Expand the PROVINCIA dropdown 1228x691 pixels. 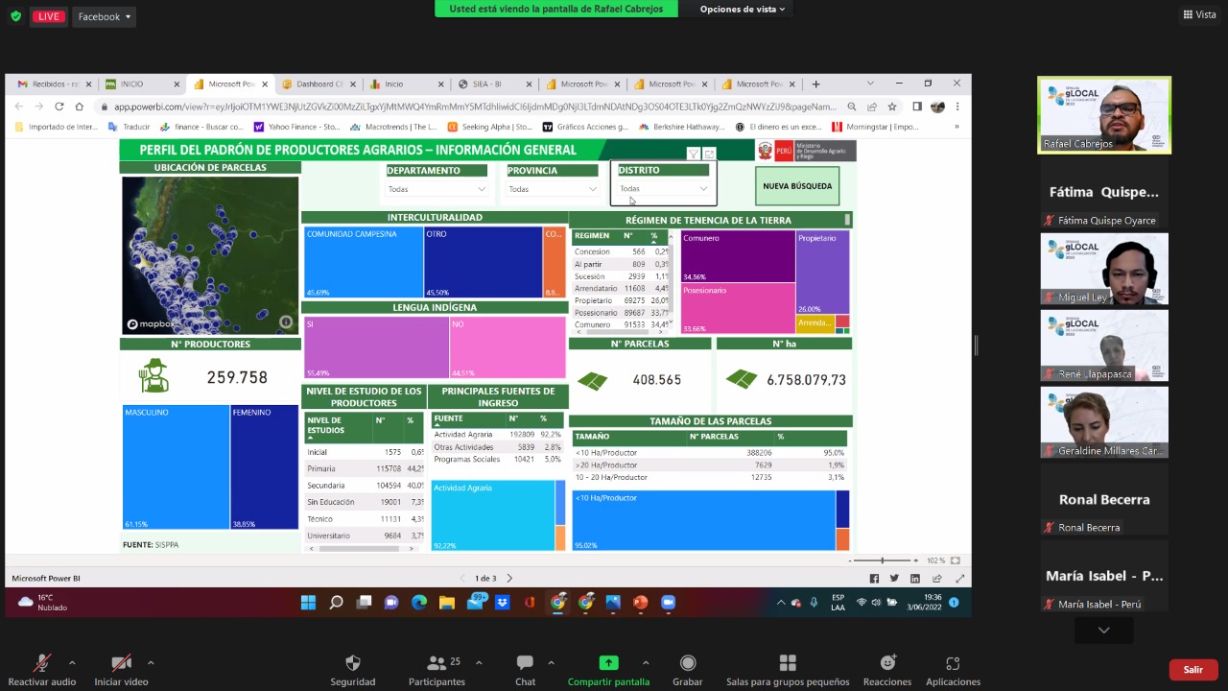(x=553, y=189)
